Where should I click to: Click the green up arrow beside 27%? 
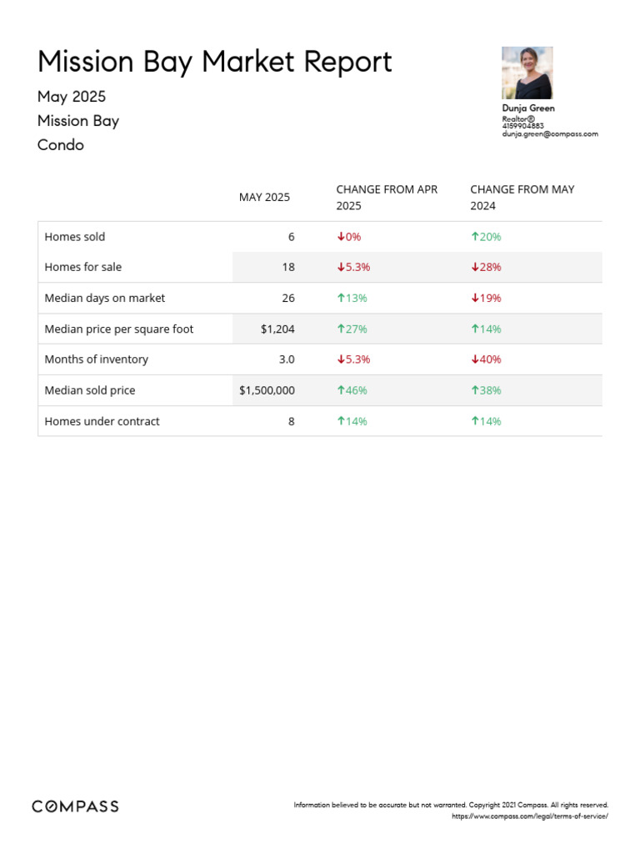[x=340, y=329]
